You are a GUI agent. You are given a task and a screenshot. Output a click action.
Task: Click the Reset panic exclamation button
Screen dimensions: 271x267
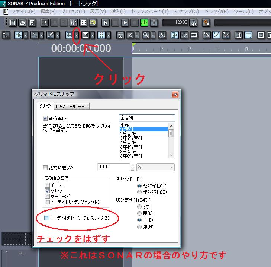pyautogui.click(x=154, y=23)
